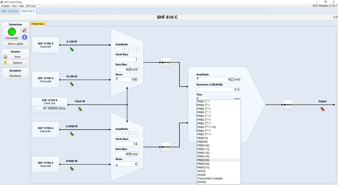
Task: Click the blue info icon
Action: (x=25, y=37)
